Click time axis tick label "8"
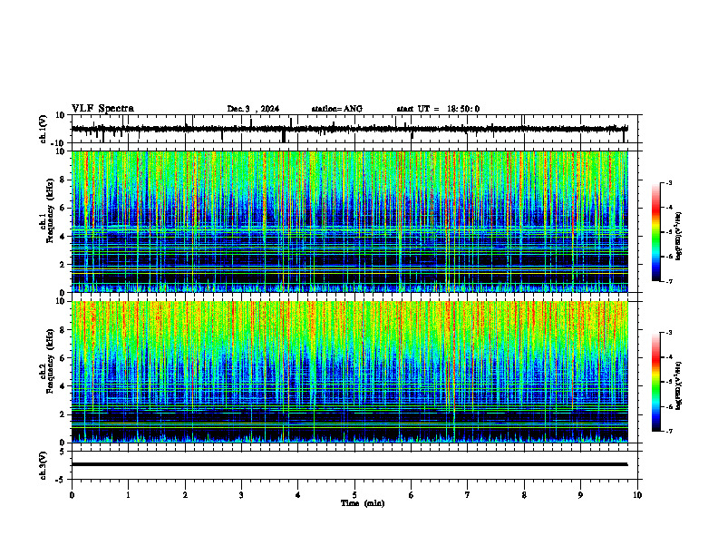Image resolution: width=718 pixels, height=555 pixels. tap(524, 495)
